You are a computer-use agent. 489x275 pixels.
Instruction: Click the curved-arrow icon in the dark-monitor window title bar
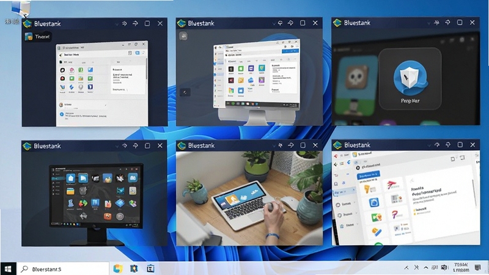tap(125, 146)
